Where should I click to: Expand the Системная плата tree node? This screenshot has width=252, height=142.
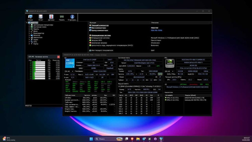click(x=29, y=27)
